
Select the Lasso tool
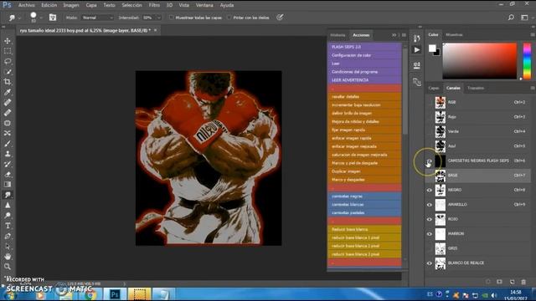point(8,61)
